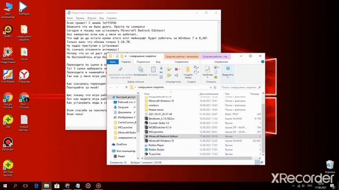
Task: Select the Roblox Studio shortcut file
Action: point(156,149)
